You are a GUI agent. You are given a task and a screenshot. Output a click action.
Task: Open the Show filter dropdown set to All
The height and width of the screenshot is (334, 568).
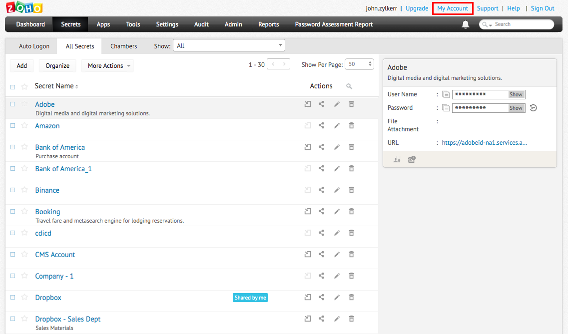point(229,45)
